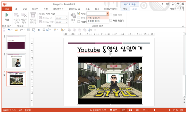Open the 파일 tab
The image size is (188, 113).
(x=7, y=9)
